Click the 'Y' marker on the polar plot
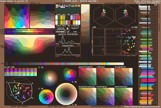 [x=15, y=81]
